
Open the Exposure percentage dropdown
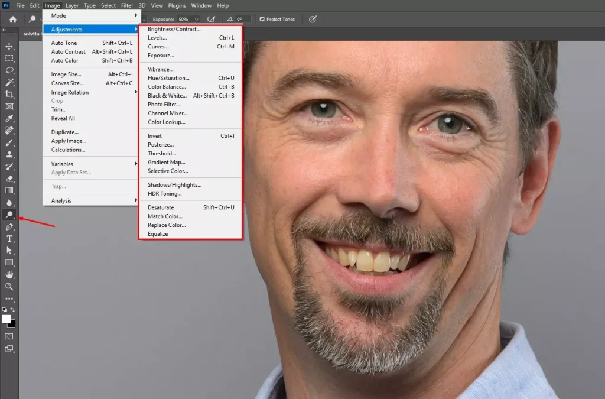(196, 19)
